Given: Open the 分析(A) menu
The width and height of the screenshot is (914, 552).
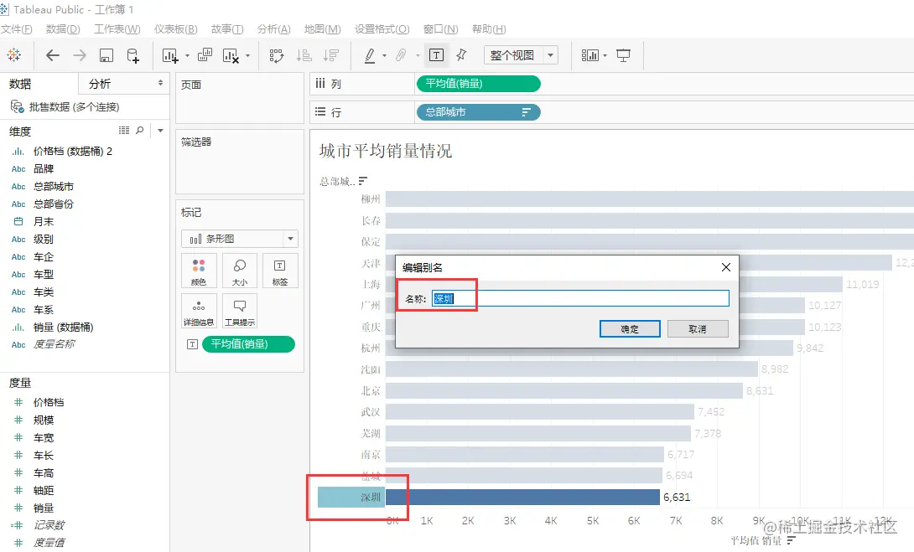Looking at the screenshot, I should 274,29.
